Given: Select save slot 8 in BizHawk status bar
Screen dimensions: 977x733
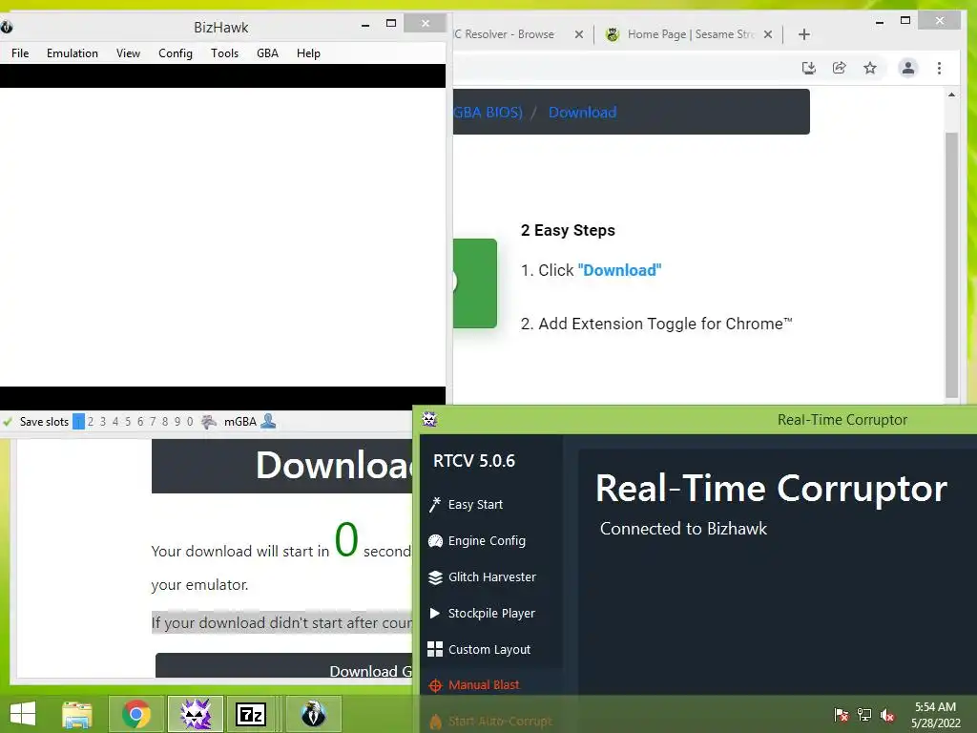Looking at the screenshot, I should [x=165, y=421].
